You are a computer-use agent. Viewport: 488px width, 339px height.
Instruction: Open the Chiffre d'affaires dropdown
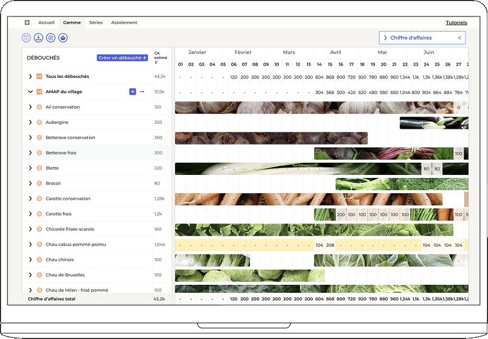coord(422,38)
